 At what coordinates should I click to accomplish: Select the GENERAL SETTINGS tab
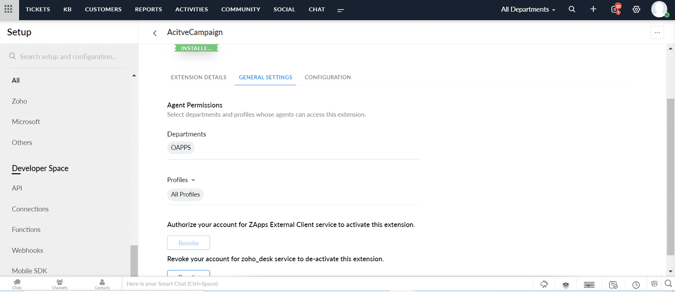(x=265, y=77)
